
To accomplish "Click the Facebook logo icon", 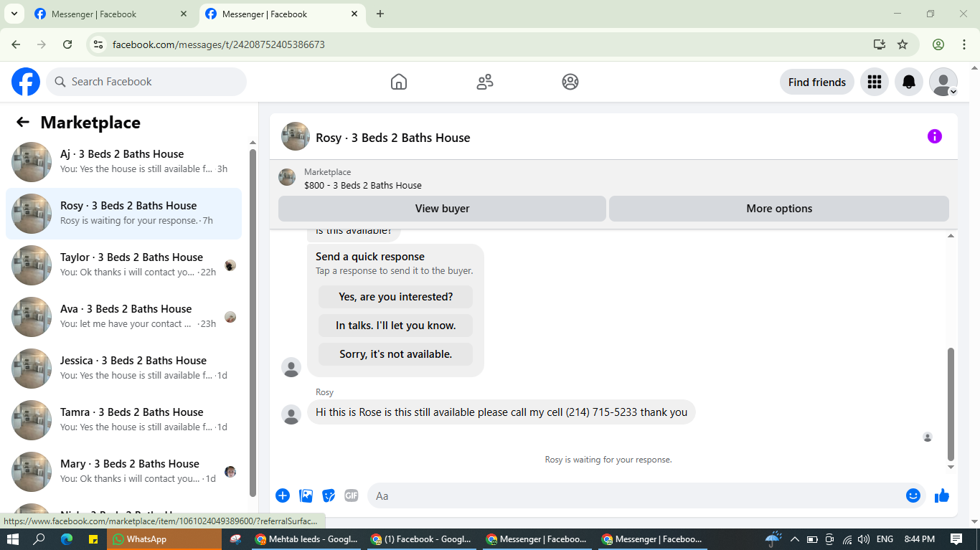I will click(26, 82).
